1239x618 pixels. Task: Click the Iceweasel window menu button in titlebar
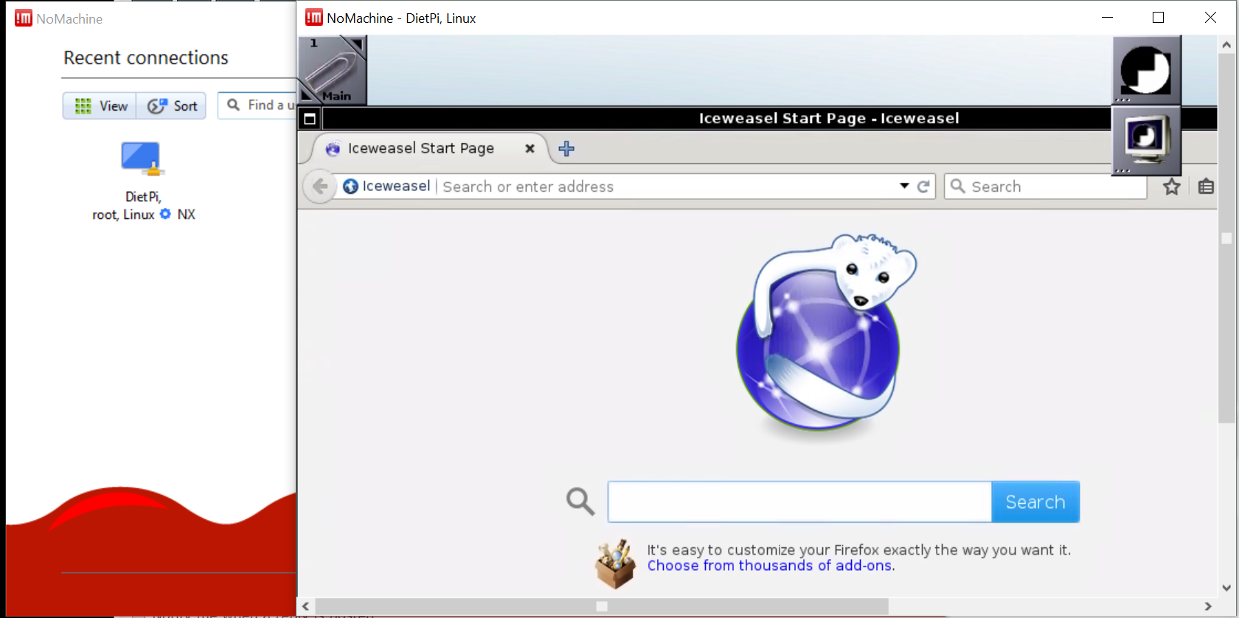pyautogui.click(x=310, y=119)
